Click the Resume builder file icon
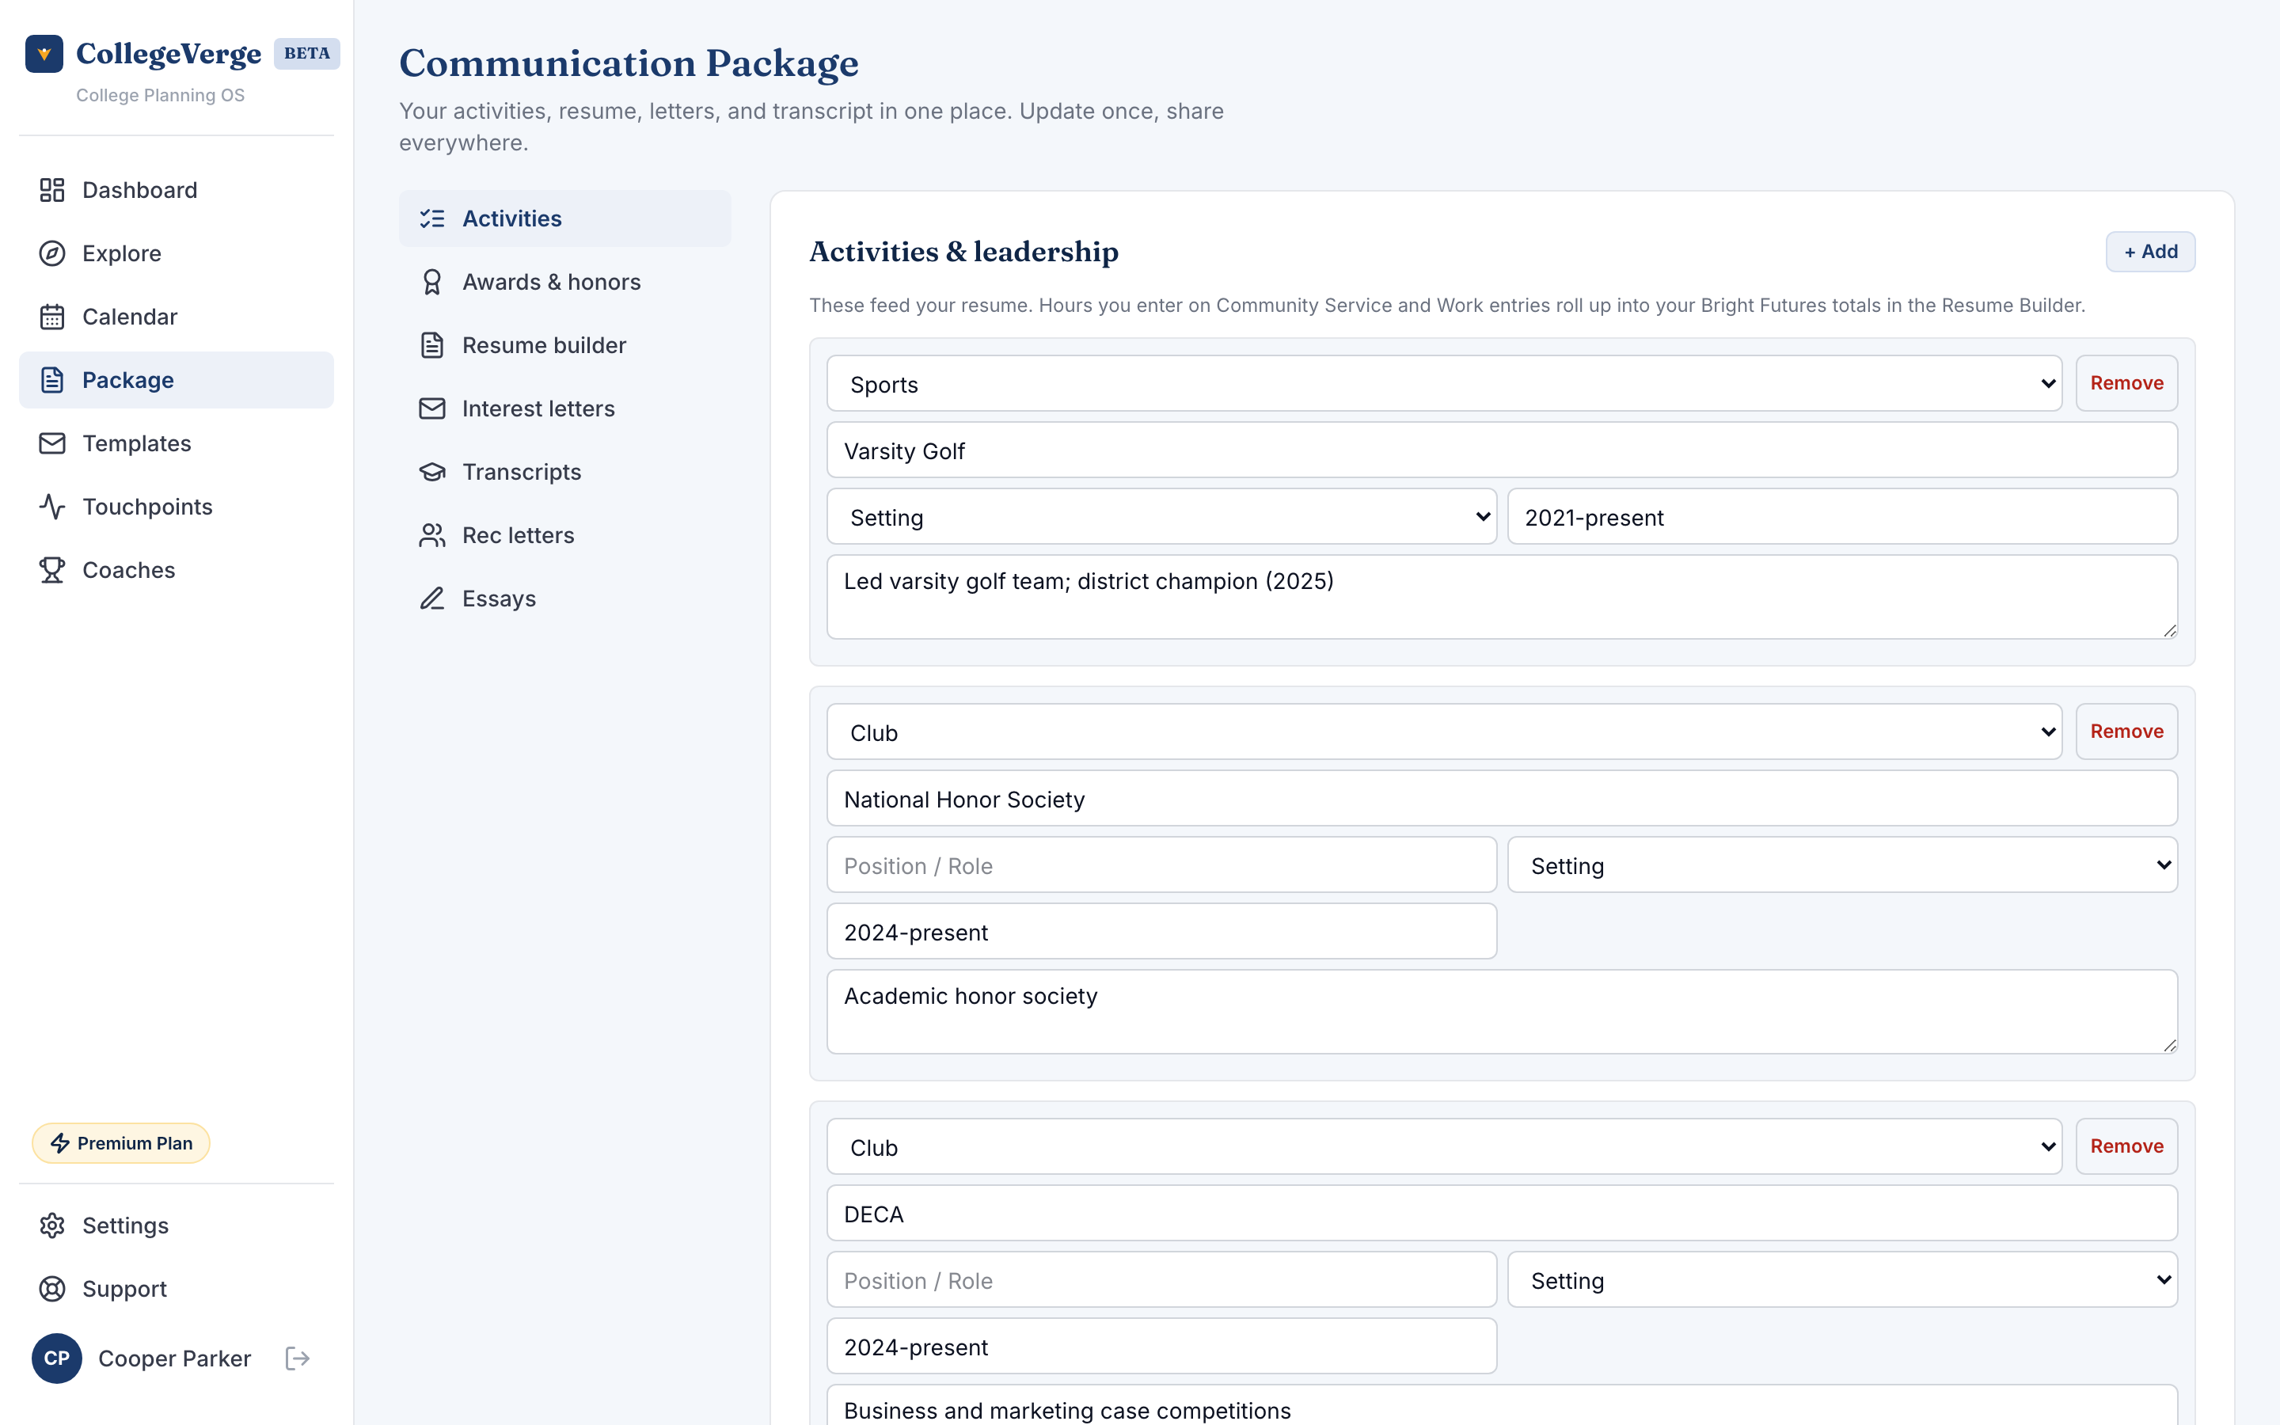 431,345
